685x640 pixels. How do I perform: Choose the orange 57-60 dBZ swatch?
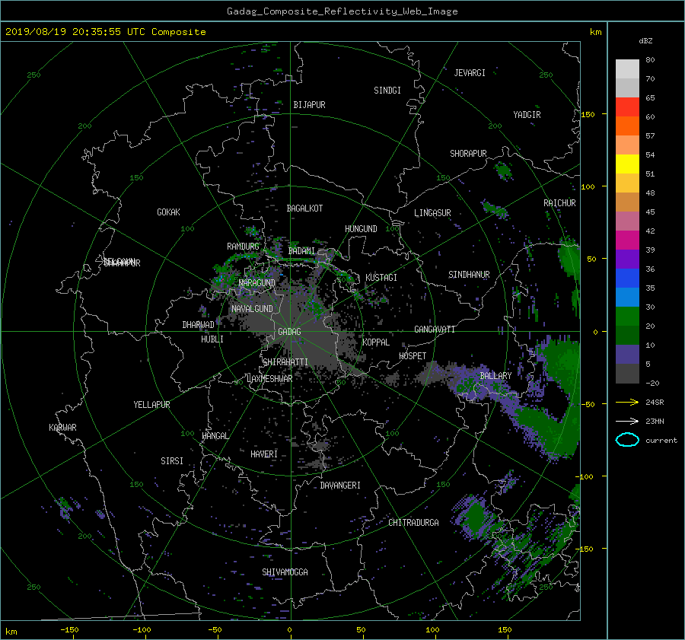pyautogui.click(x=627, y=126)
